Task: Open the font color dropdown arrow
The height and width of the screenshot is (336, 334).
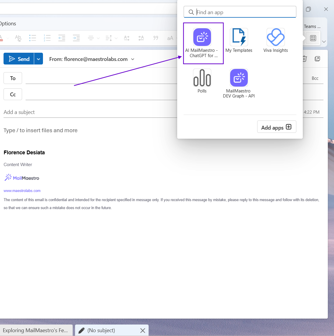Action: pos(8,38)
